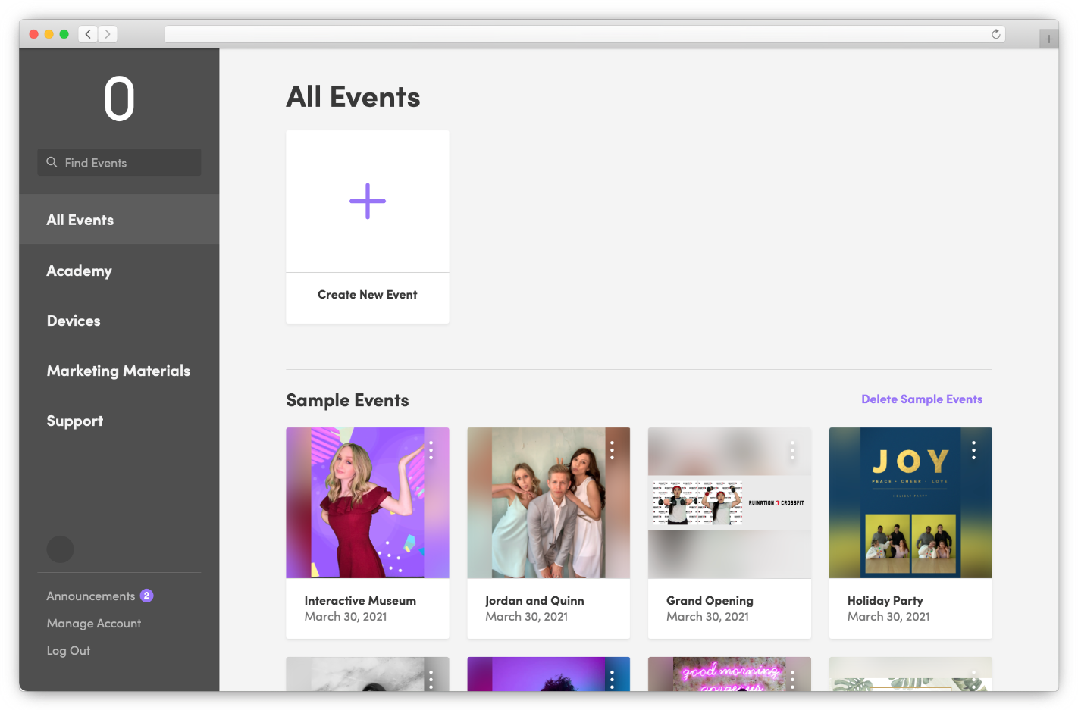Reload the page with the refresh icon

point(996,34)
